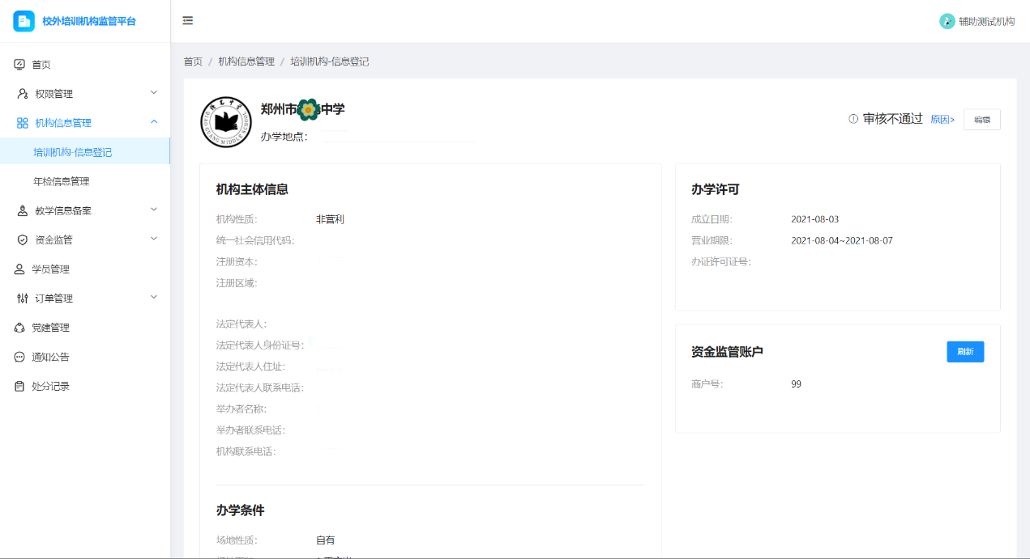点击资金监管账户的刷新按钮
Viewport: 1030px width, 559px height.
965,351
